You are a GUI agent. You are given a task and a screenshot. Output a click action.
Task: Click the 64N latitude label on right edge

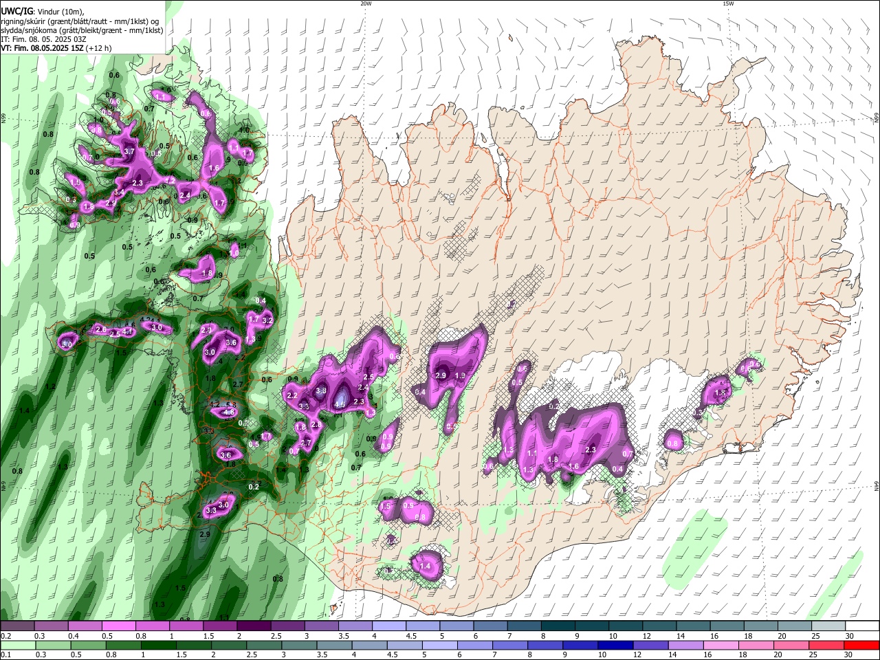click(x=877, y=485)
